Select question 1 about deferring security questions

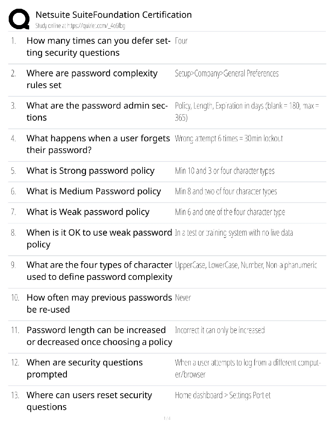[x=98, y=46]
